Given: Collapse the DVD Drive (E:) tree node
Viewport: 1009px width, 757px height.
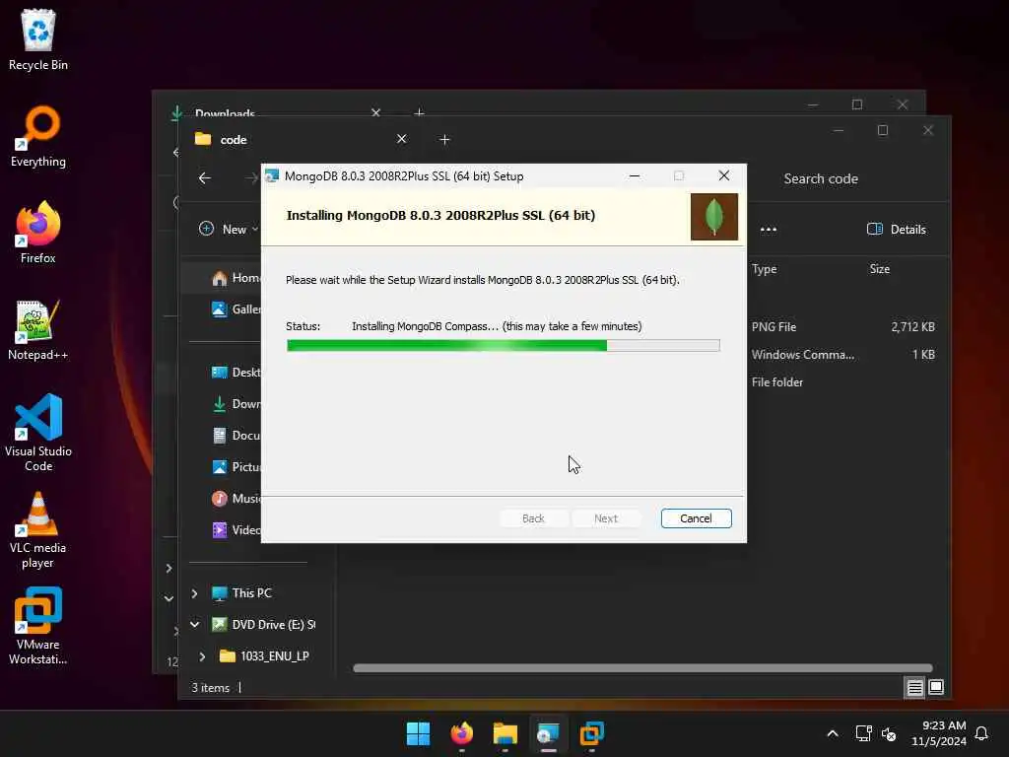Looking at the screenshot, I should (194, 625).
